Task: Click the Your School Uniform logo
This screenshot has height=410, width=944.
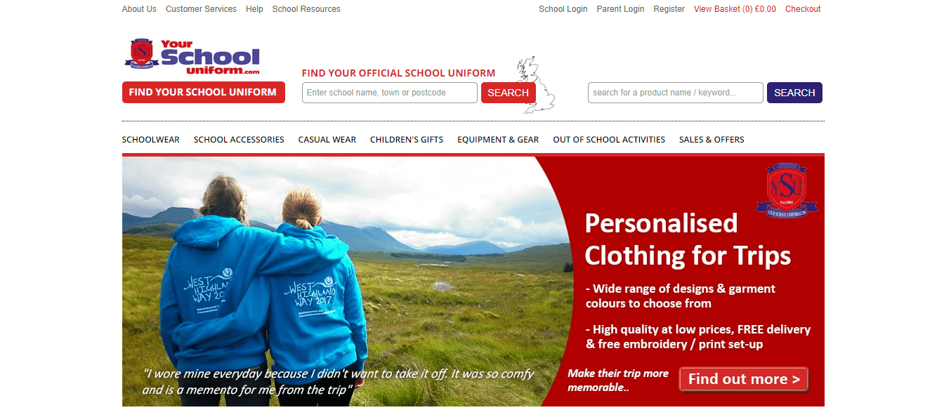Action: 192,57
